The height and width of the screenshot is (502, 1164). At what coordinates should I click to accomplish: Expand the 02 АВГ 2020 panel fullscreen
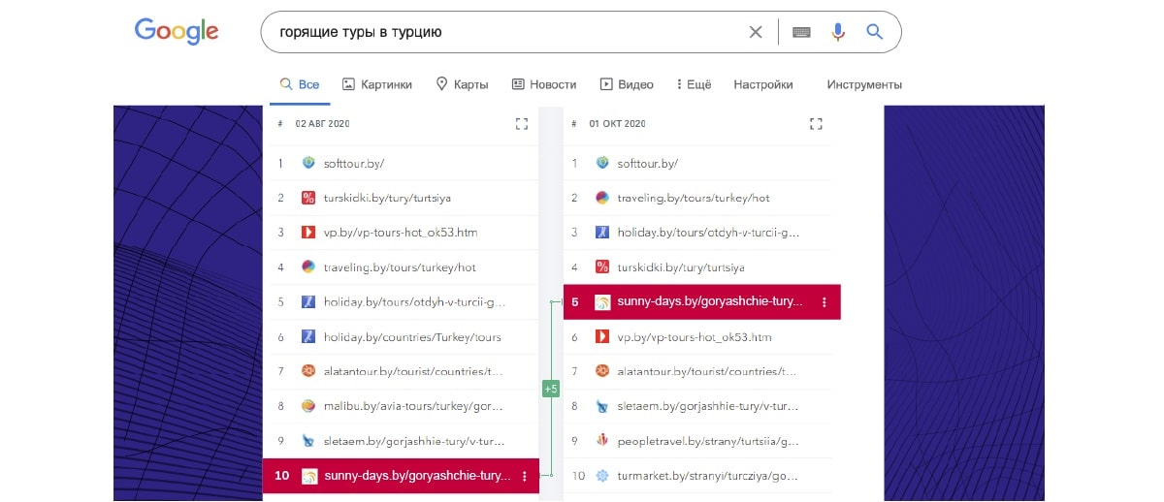(522, 124)
